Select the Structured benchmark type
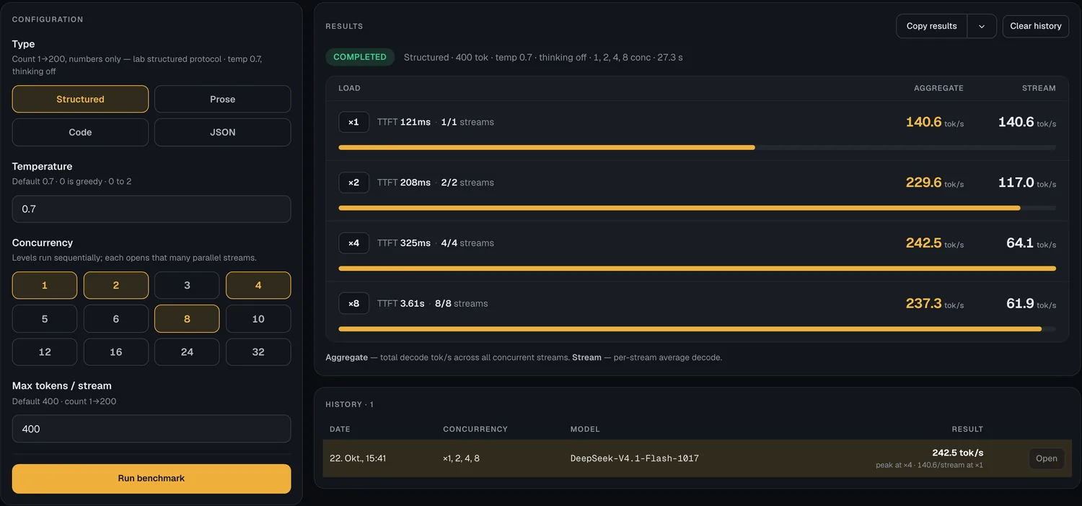Viewport: 1082px width, 506px height. [80, 99]
